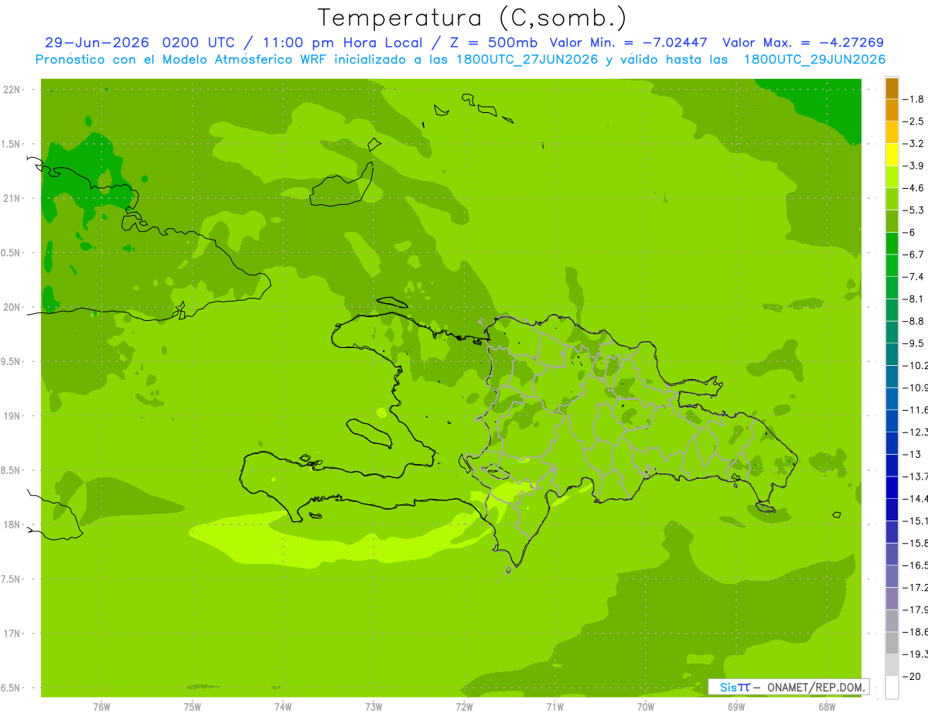Click the "-2.5" color scale label
This screenshot has height=717, width=928.
click(x=914, y=121)
